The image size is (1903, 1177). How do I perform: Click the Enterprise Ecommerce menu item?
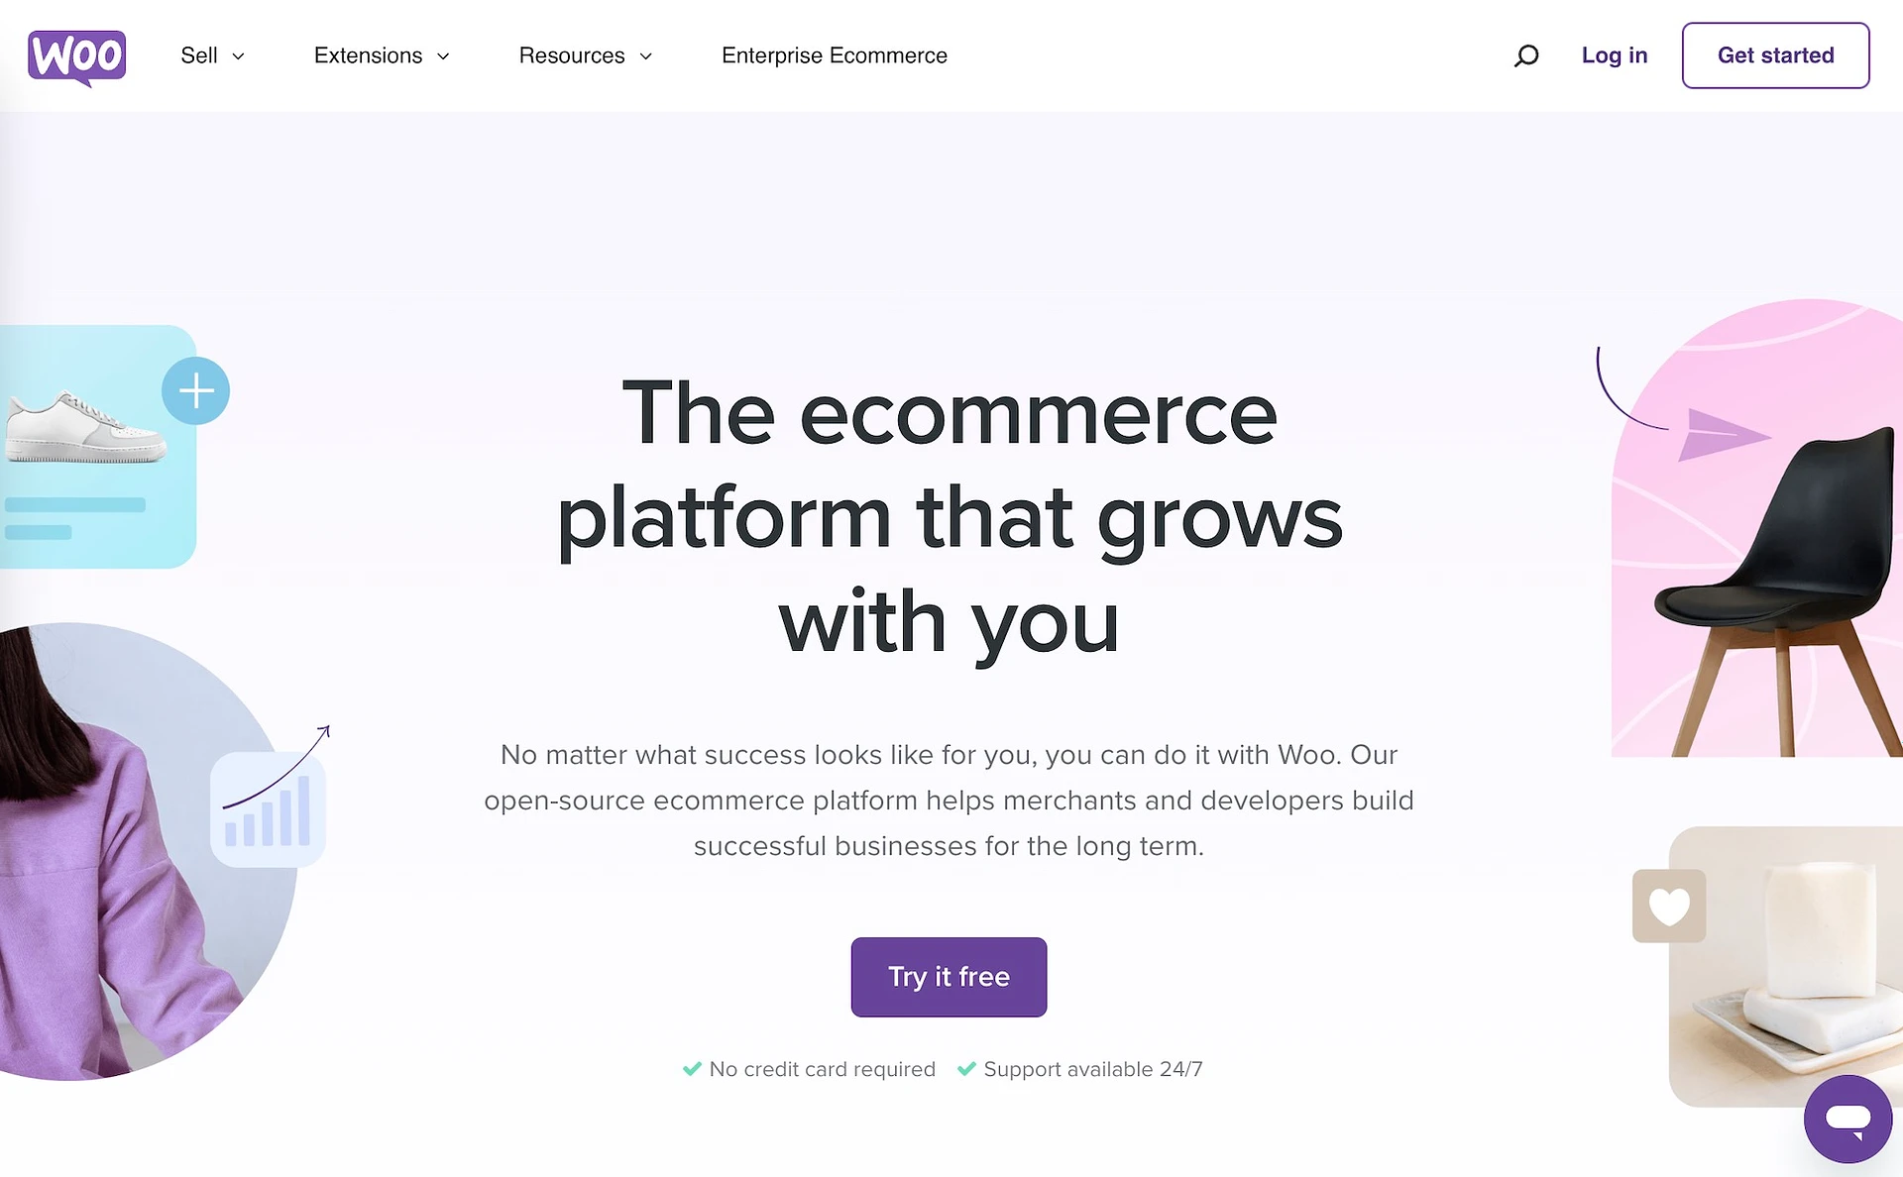[835, 55]
